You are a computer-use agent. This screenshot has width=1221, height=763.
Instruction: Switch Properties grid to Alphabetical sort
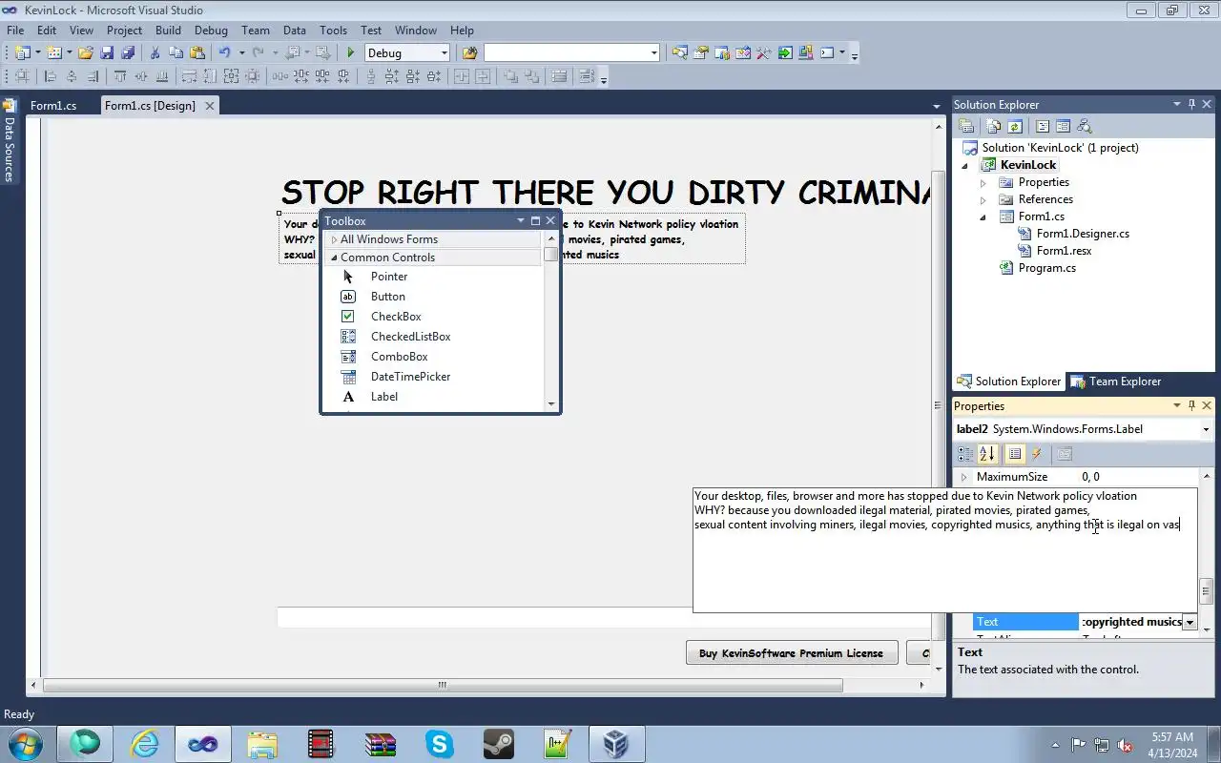point(987,454)
